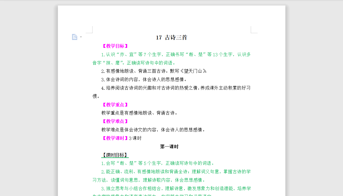Click the 【教学难点】 heading
The width and height of the screenshot is (343, 196).
click(115, 121)
